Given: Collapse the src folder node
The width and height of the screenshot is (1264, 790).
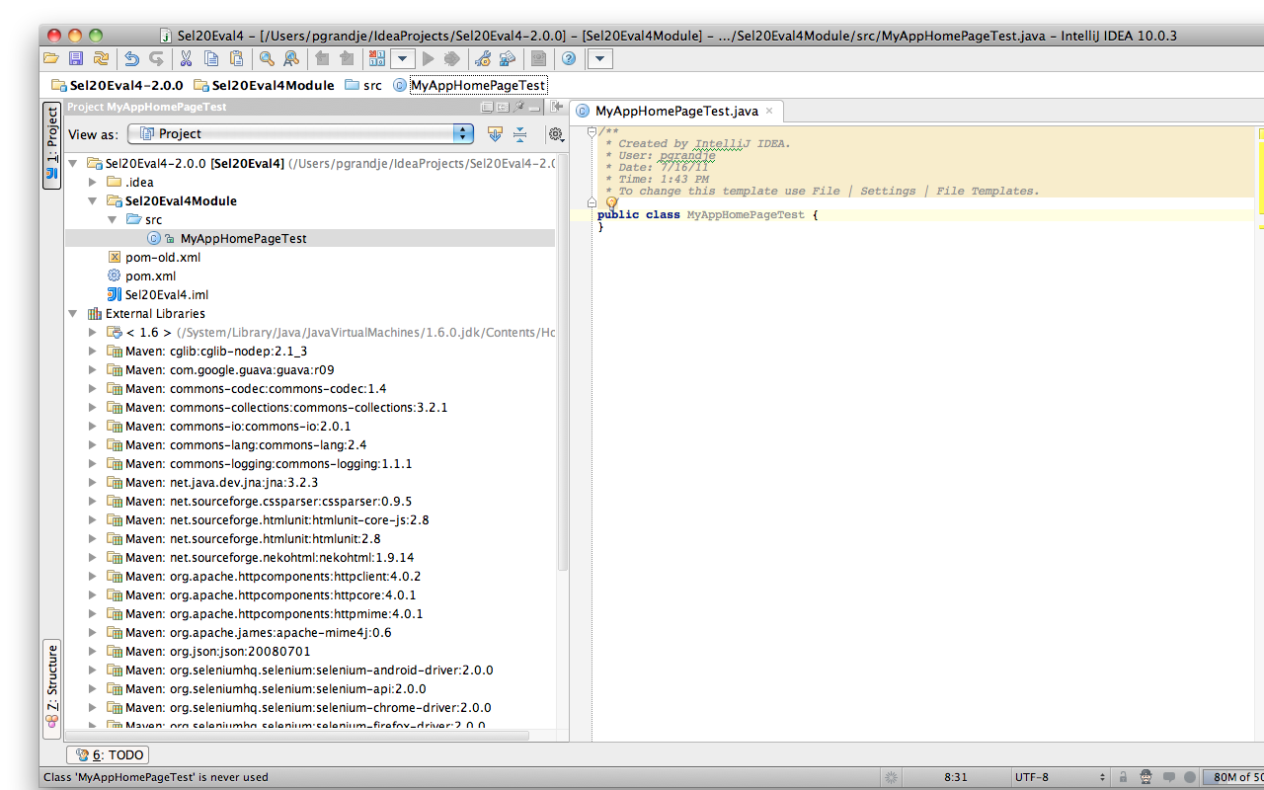Looking at the screenshot, I should [113, 219].
